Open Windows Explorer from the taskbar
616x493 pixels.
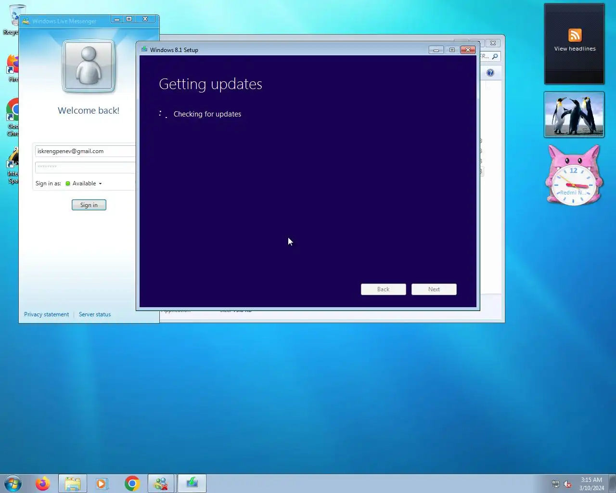pyautogui.click(x=73, y=483)
